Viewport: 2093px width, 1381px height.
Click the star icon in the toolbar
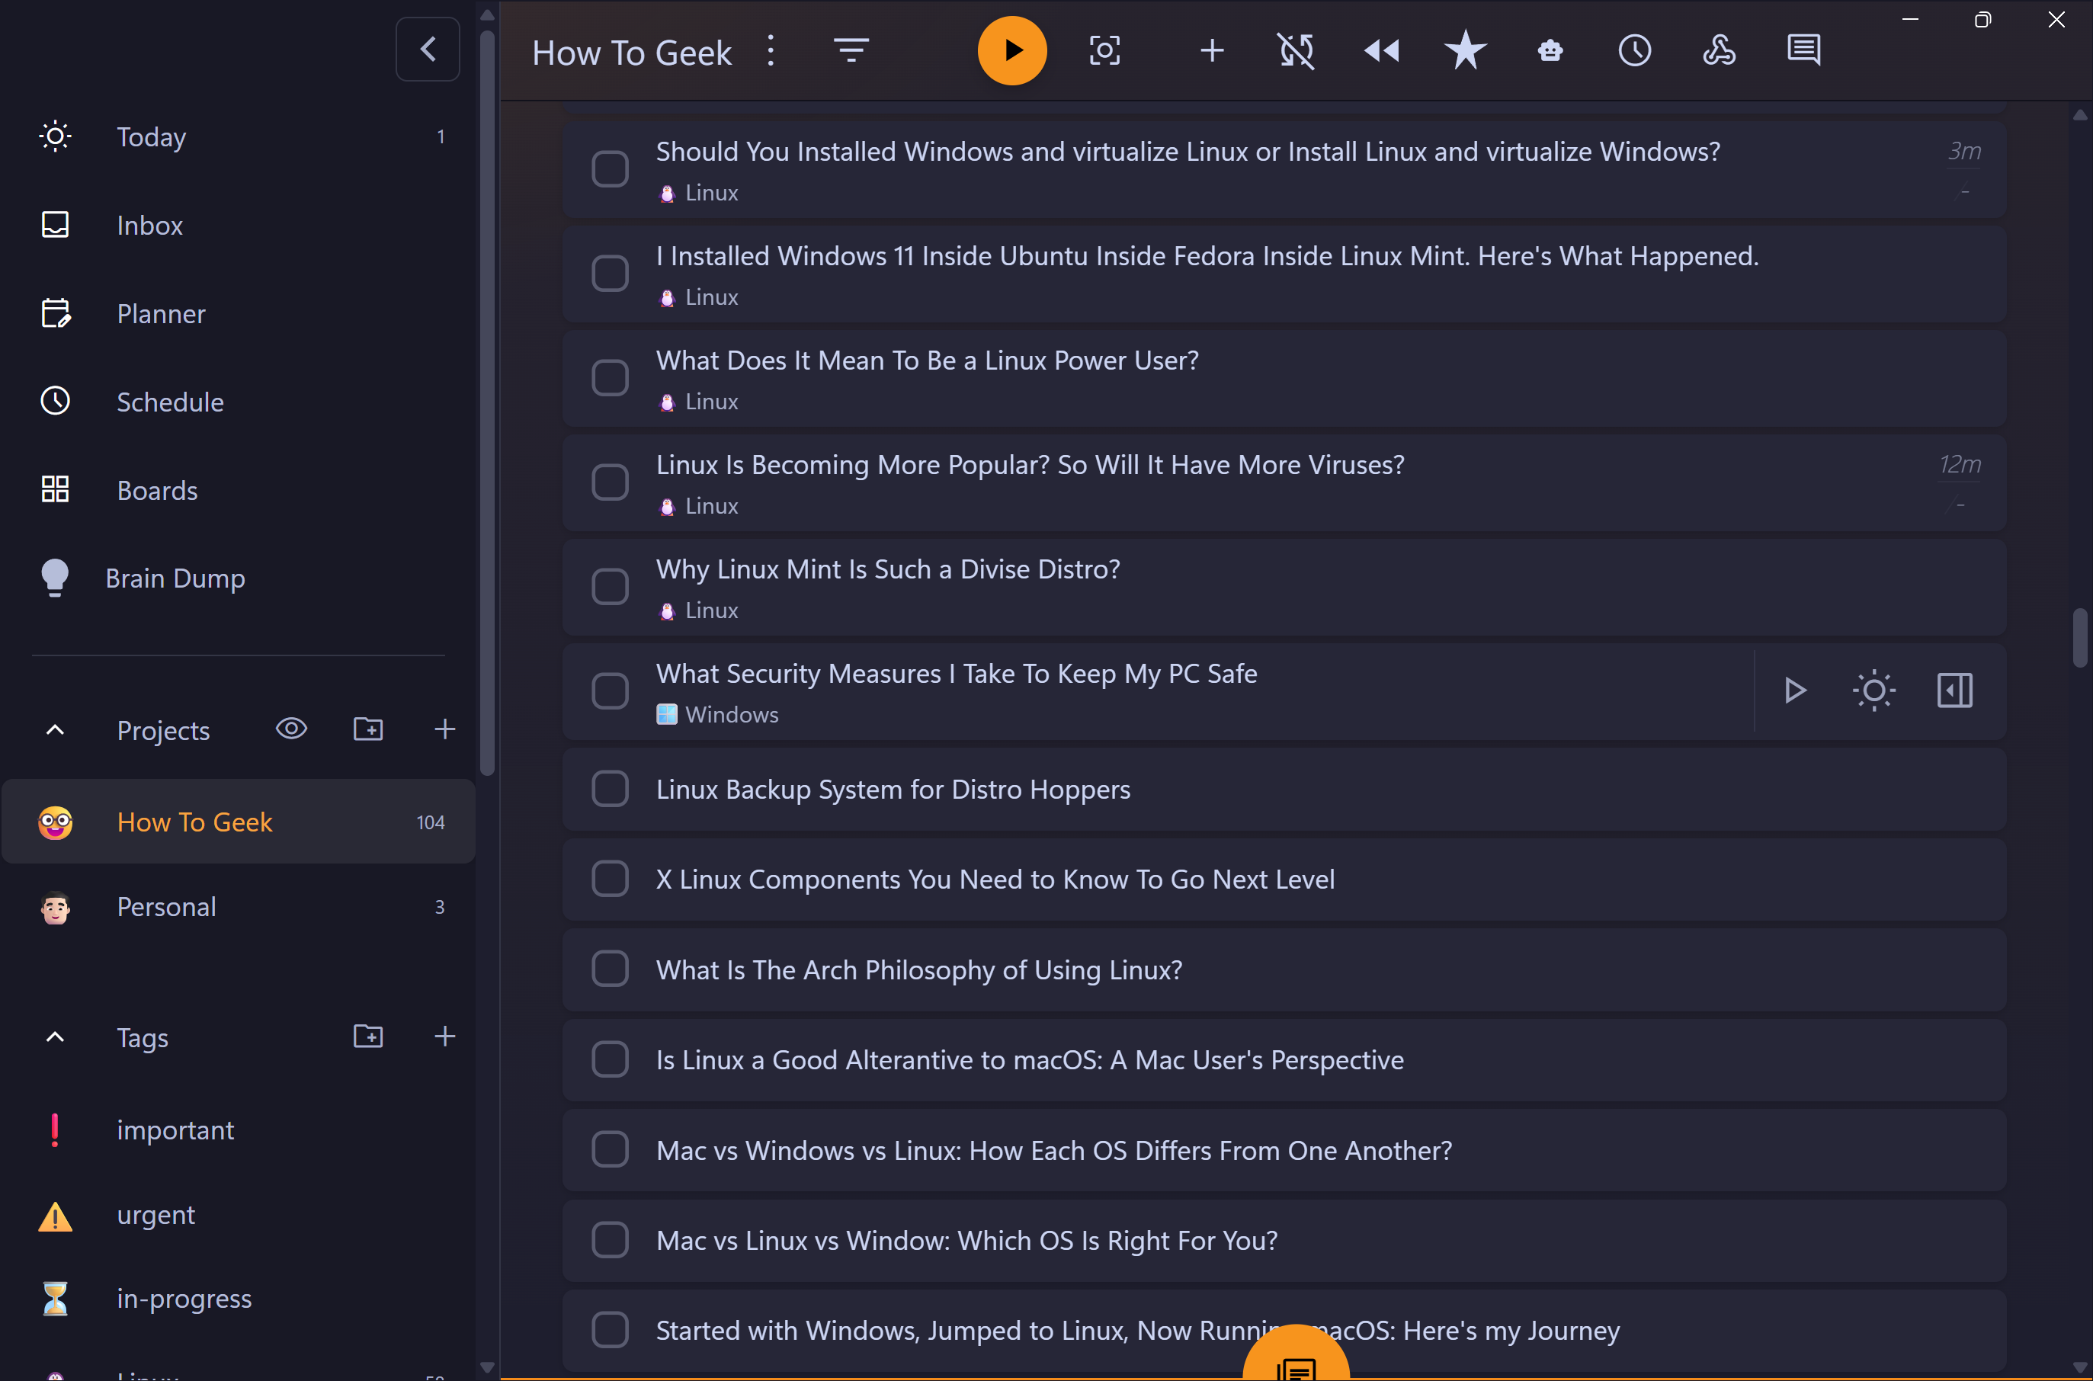point(1466,50)
